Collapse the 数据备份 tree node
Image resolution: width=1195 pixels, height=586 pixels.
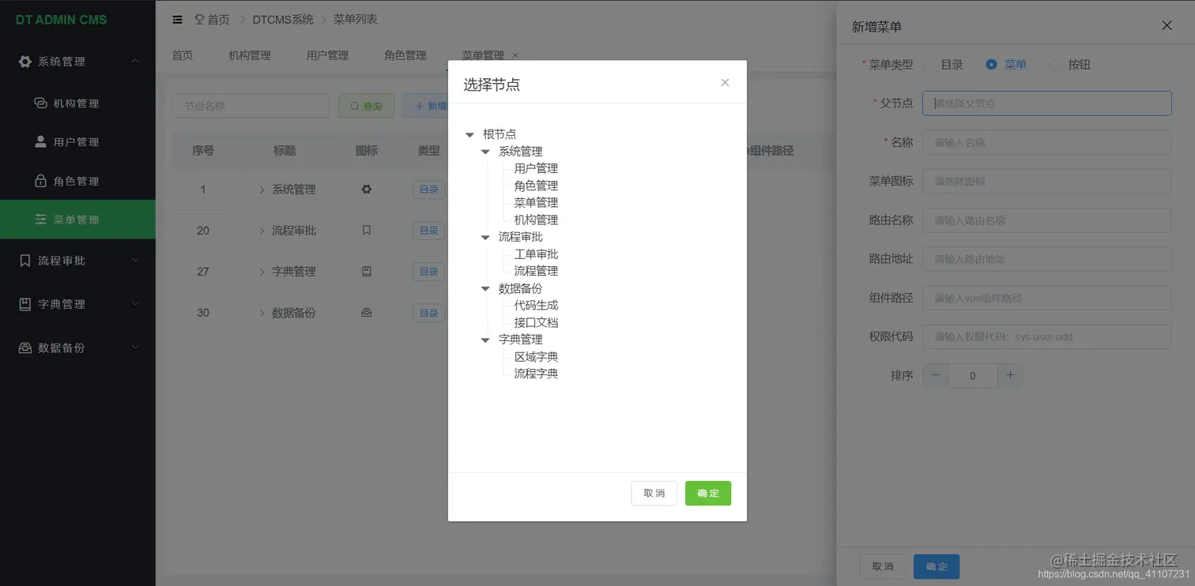pyautogui.click(x=484, y=288)
